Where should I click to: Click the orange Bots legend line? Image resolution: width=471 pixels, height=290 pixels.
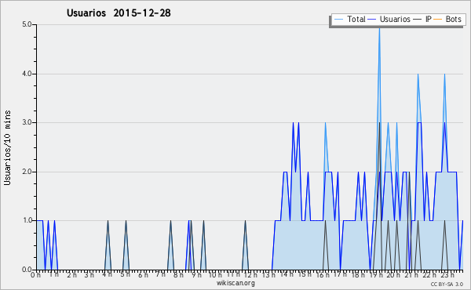pos(438,19)
